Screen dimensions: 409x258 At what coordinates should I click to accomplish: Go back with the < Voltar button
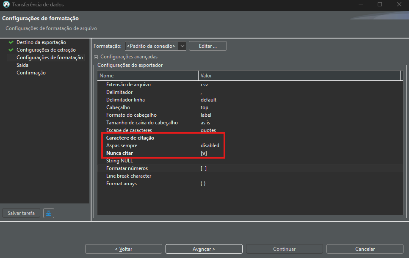click(x=123, y=249)
